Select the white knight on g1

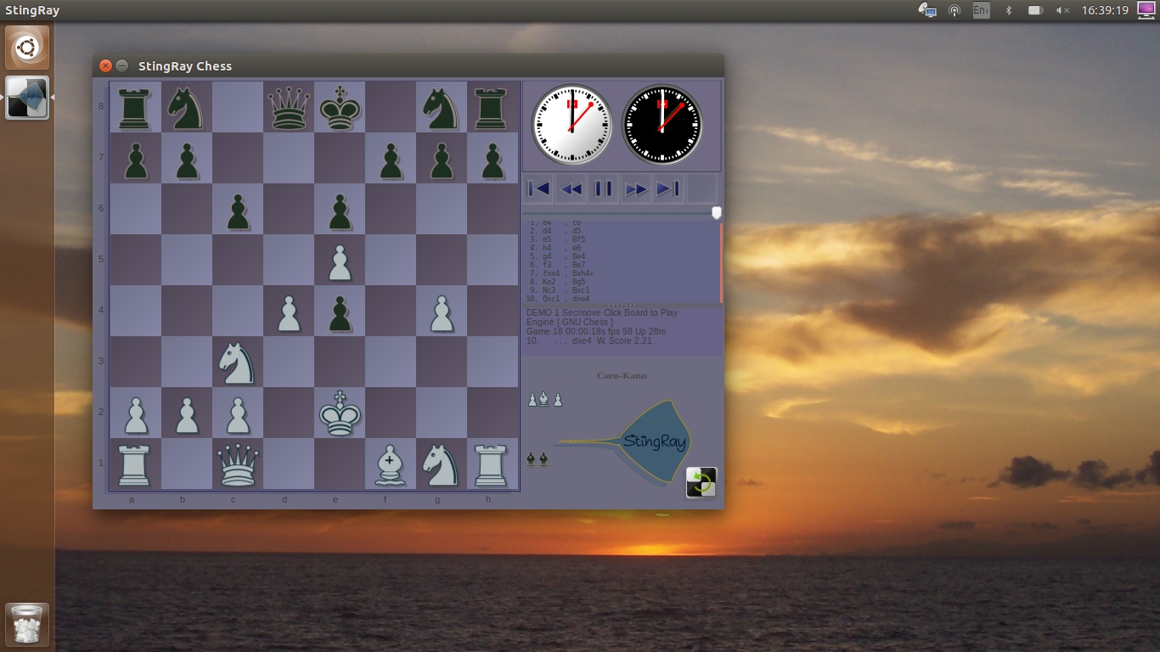point(442,464)
